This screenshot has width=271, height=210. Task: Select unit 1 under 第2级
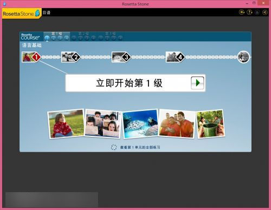74,38
